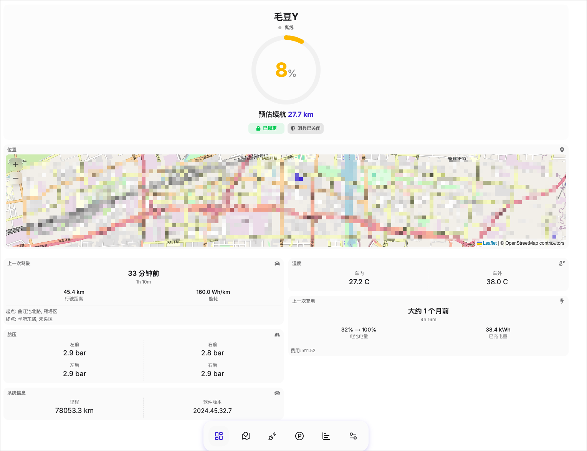Toggle the sentry mode off badge

tap(306, 128)
